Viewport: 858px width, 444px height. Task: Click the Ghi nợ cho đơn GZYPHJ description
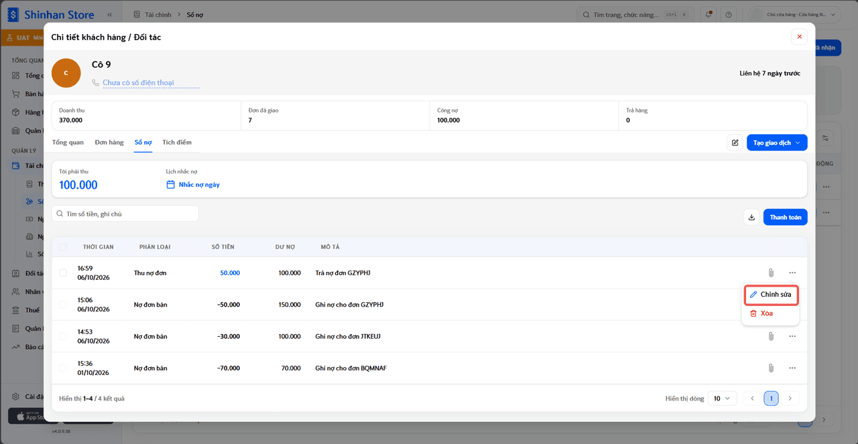[x=349, y=305]
